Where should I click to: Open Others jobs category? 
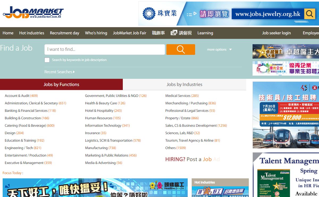coord(175,148)
